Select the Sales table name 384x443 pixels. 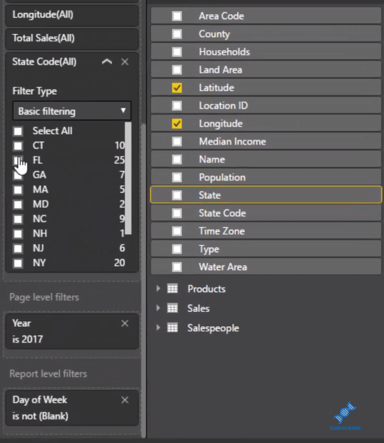199,308
